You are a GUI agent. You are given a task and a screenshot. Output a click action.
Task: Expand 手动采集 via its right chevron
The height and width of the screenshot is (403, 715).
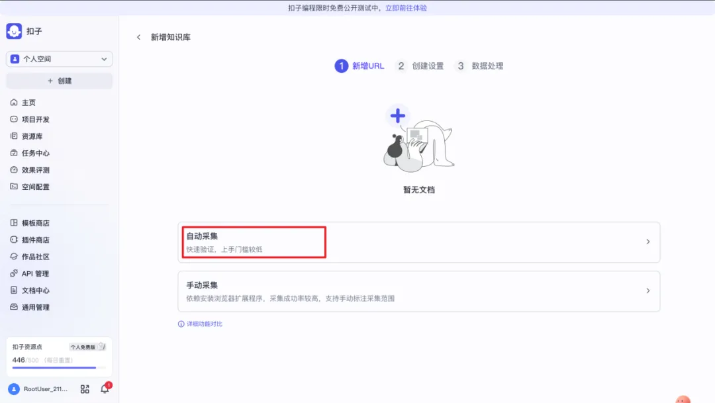pyautogui.click(x=647, y=291)
